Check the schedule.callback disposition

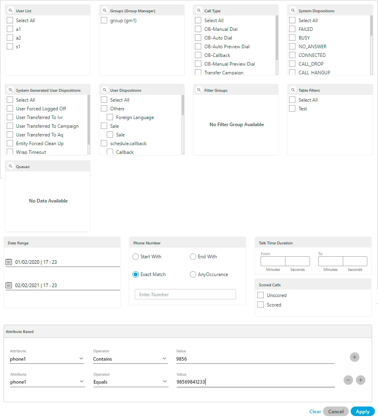(x=104, y=144)
